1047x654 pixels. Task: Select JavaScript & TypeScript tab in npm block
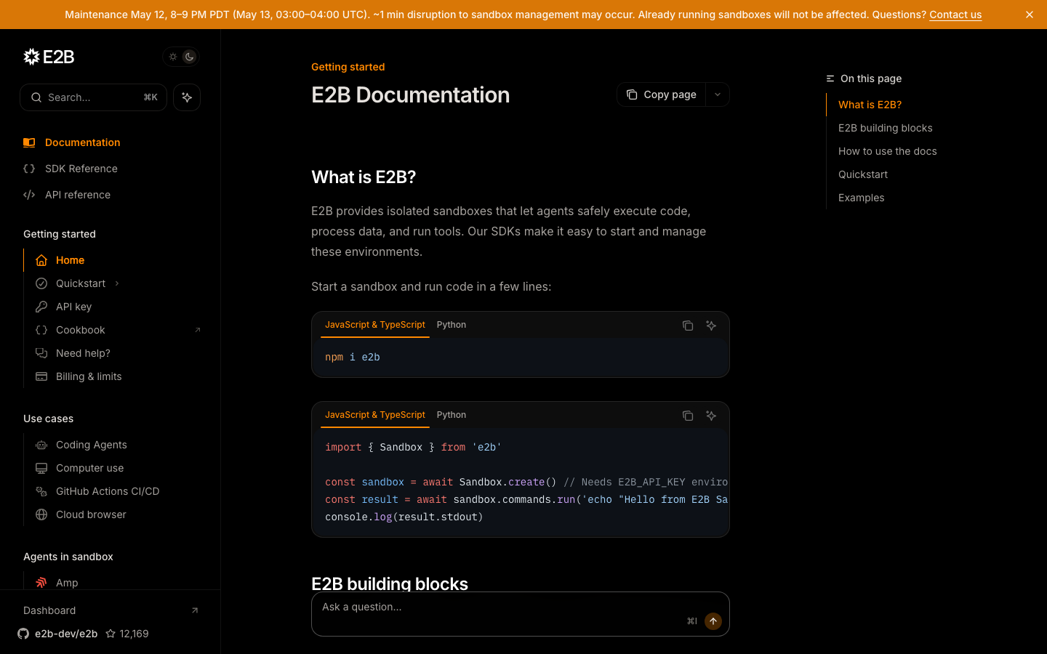pyautogui.click(x=375, y=325)
